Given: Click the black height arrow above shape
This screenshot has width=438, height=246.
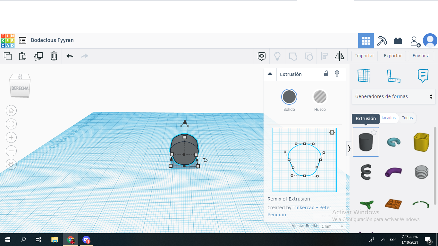Looking at the screenshot, I should tap(185, 122).
